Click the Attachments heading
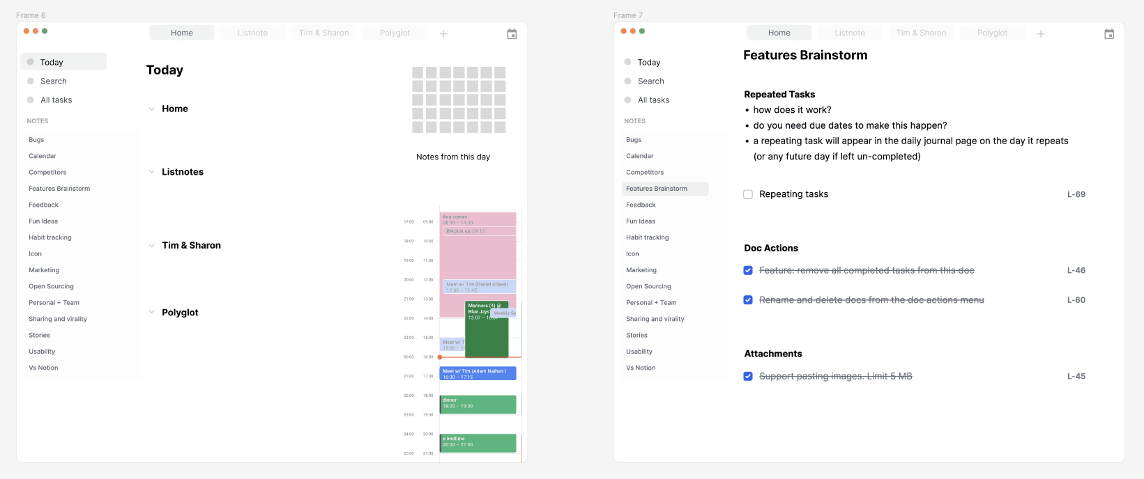 click(x=773, y=354)
